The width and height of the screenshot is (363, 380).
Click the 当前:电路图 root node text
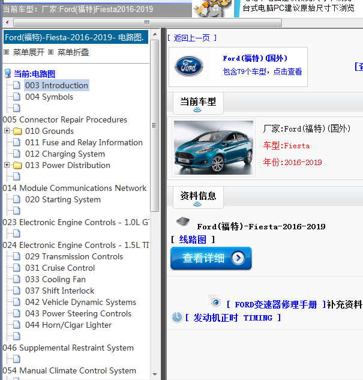tap(35, 74)
